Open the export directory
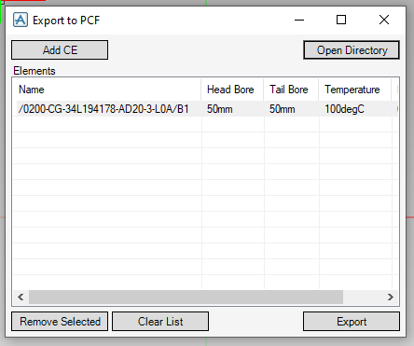 pos(352,49)
